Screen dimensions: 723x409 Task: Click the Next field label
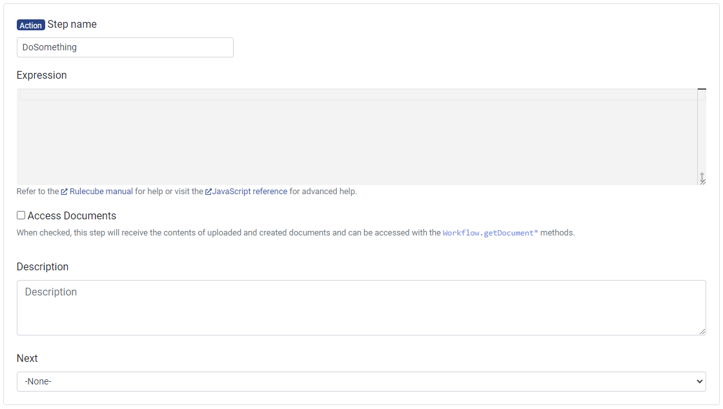(x=27, y=359)
